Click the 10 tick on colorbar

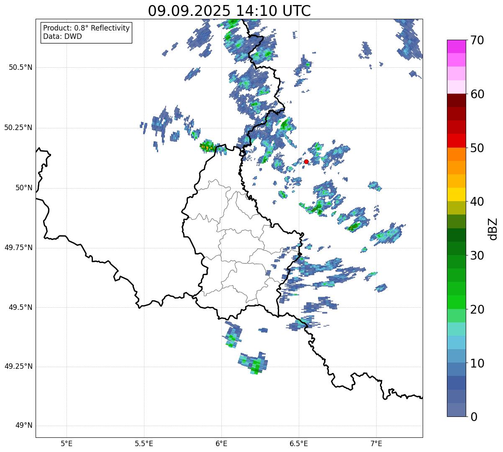(477, 363)
